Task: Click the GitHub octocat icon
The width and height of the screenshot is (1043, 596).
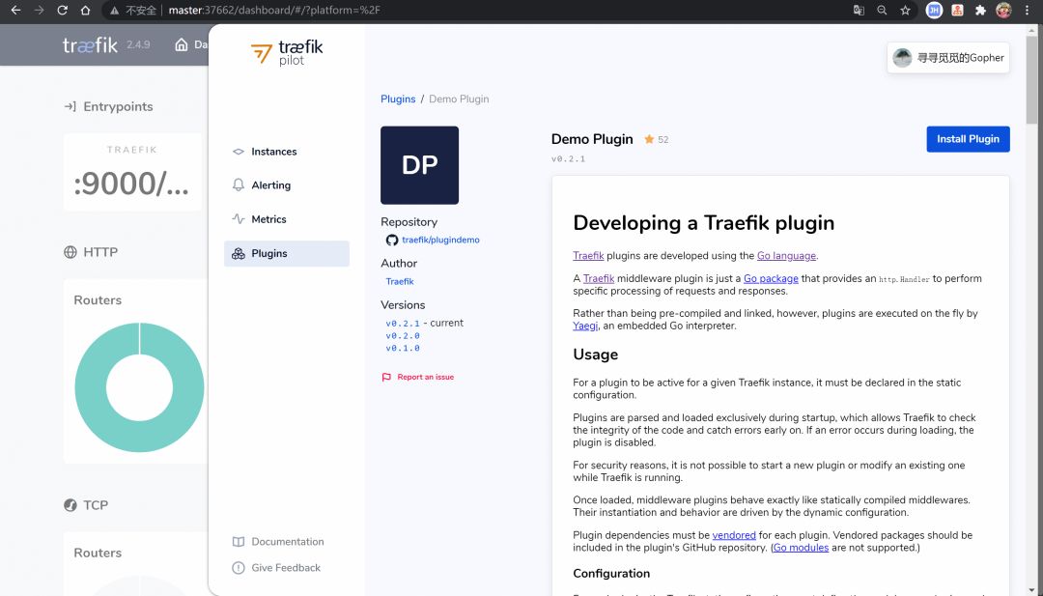Action: [x=392, y=241]
